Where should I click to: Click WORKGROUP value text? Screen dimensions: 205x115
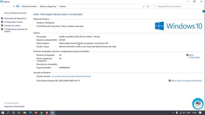pos(64,68)
